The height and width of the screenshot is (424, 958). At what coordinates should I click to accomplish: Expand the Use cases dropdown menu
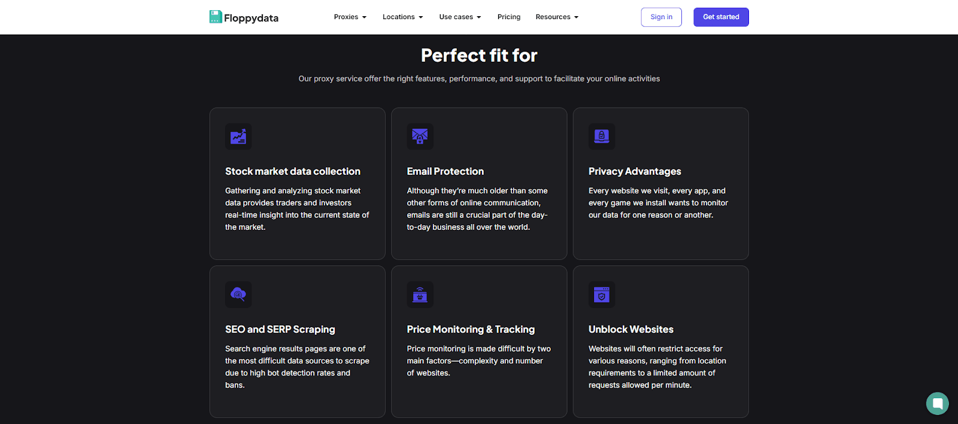[x=460, y=17]
